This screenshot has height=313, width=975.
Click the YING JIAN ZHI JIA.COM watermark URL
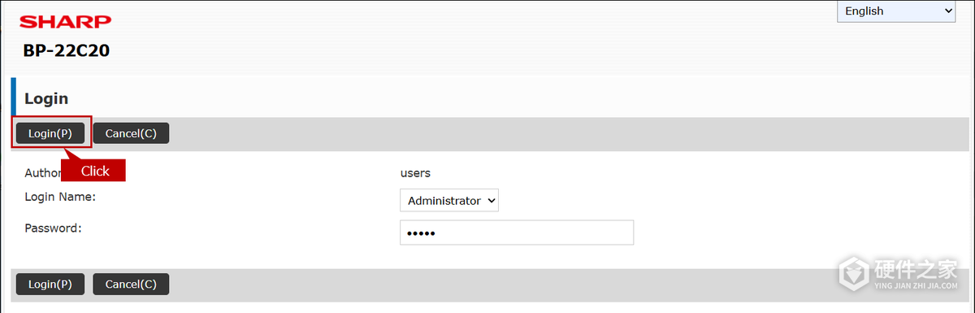pos(916,286)
